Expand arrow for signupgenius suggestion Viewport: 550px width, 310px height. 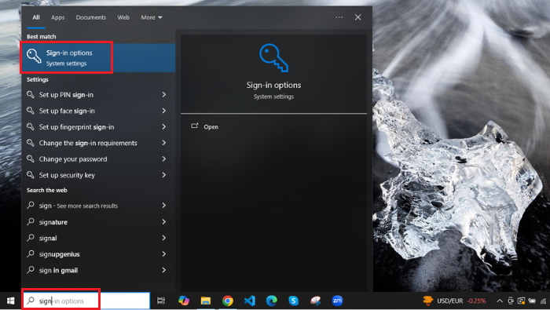[x=163, y=254]
